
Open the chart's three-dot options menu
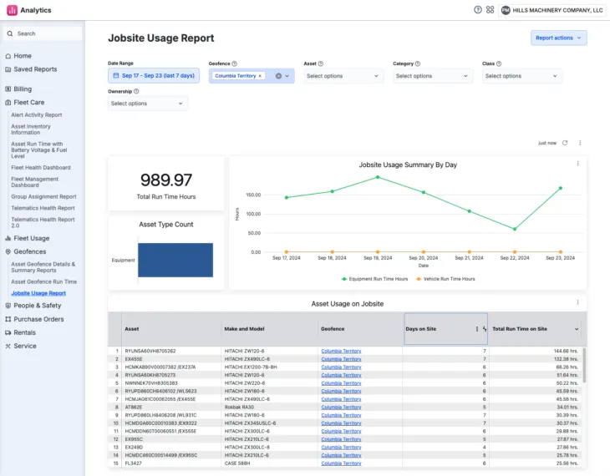(577, 164)
